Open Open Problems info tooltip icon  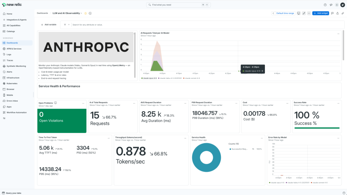click(x=56, y=103)
